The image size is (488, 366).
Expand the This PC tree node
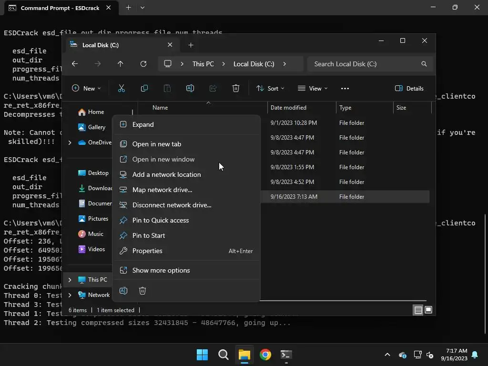coord(70,280)
